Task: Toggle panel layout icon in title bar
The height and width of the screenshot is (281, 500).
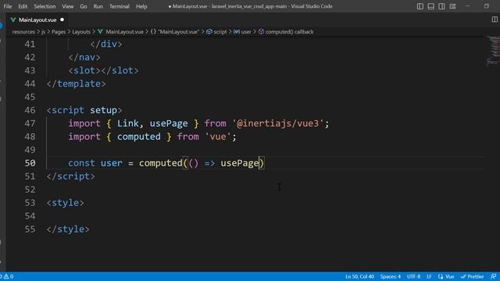Action: click(430, 6)
